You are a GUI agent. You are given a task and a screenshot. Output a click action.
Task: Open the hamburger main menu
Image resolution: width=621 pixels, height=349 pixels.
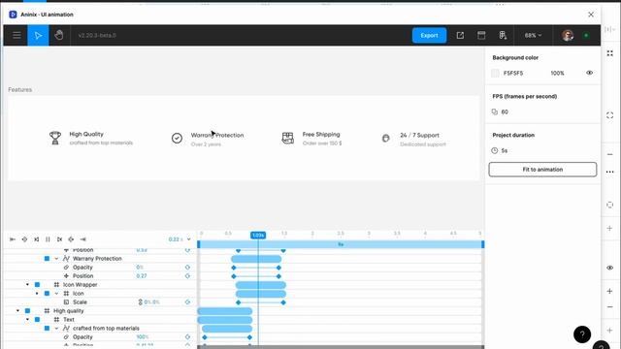(x=16, y=35)
